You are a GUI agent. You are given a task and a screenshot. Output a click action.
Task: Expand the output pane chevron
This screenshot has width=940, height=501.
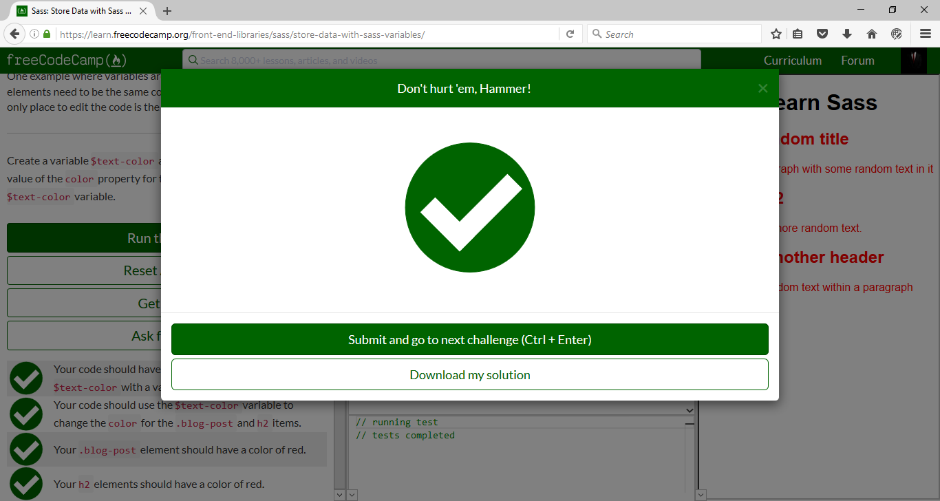tap(689, 409)
